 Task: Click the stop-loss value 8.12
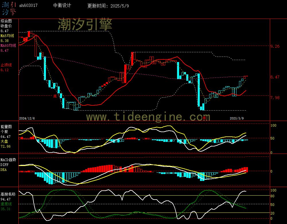(x=5, y=70)
